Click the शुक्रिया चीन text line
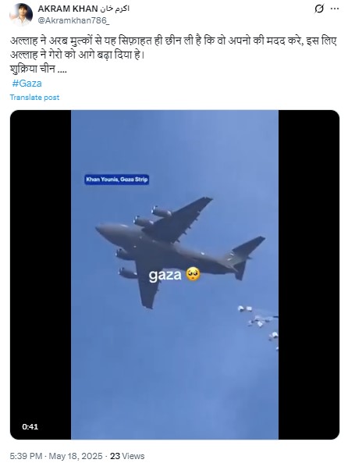Viewport: 348px width, 463px height. pyautogui.click(x=38, y=69)
